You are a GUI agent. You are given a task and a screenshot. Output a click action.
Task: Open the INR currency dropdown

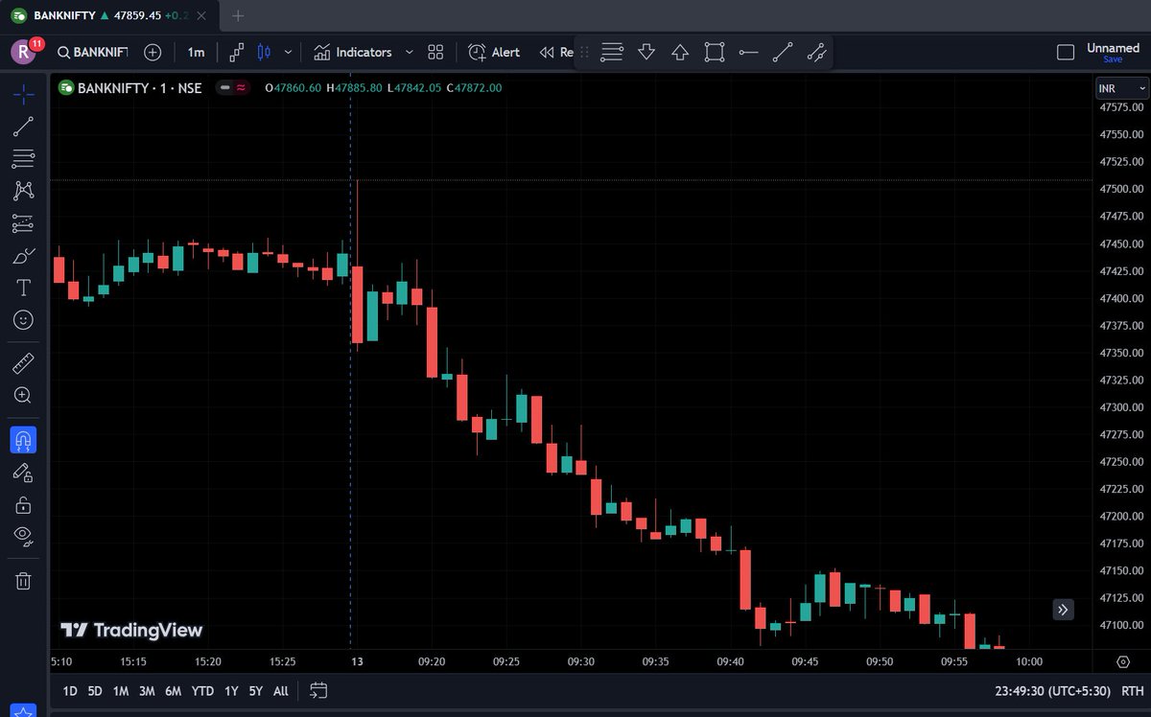pos(1122,88)
